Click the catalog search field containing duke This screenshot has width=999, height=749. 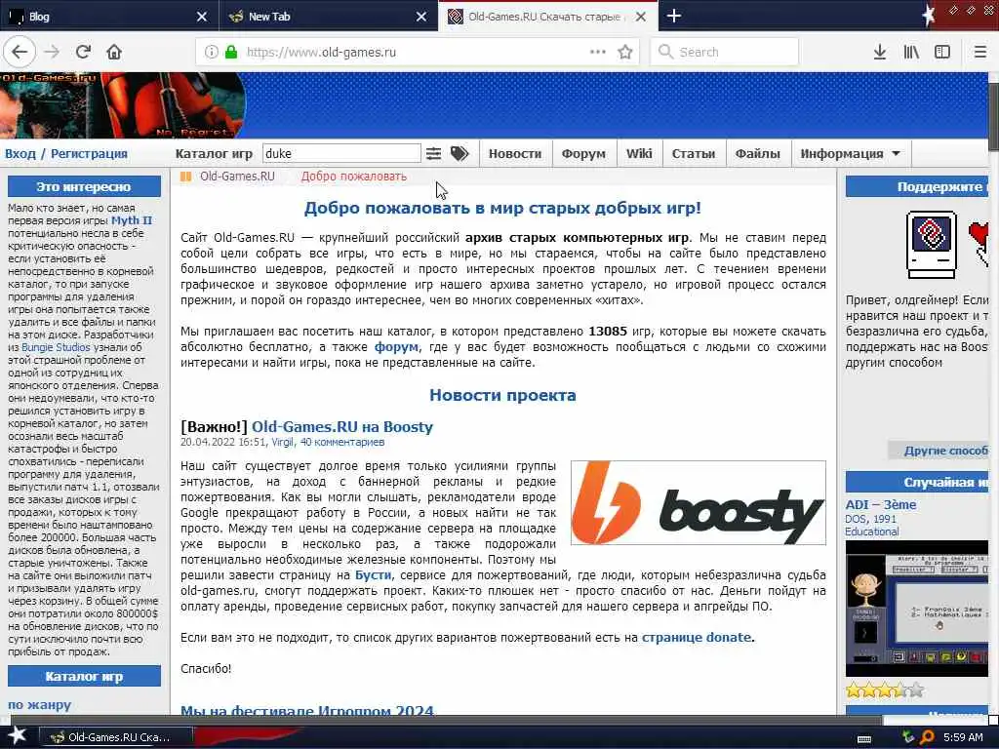[341, 153]
